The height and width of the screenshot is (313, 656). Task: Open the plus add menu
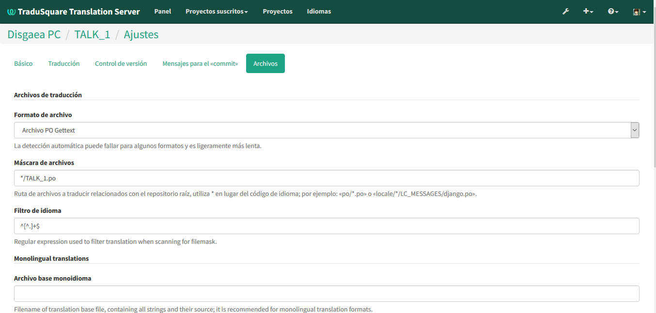pyautogui.click(x=588, y=12)
